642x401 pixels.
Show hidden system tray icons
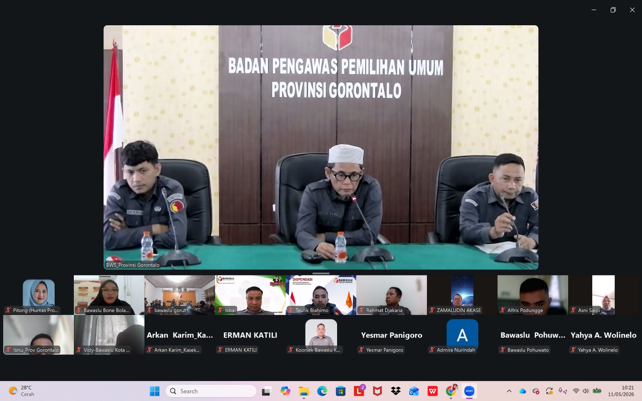509,391
